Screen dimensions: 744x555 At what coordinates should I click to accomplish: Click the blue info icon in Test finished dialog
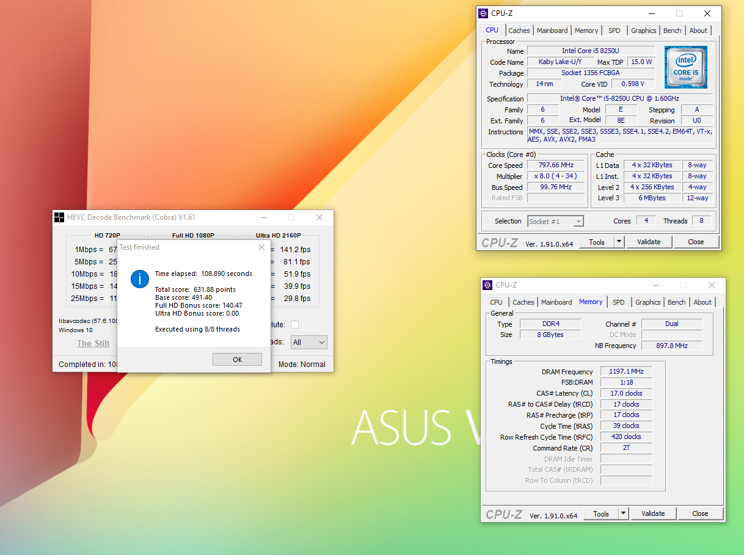pyautogui.click(x=140, y=280)
